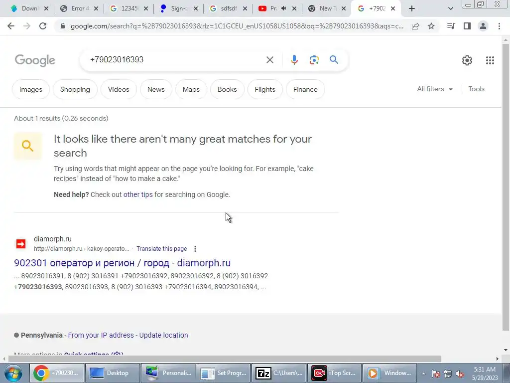The height and width of the screenshot is (383, 510).
Task: Click the padlock site info icon
Action: click(63, 26)
